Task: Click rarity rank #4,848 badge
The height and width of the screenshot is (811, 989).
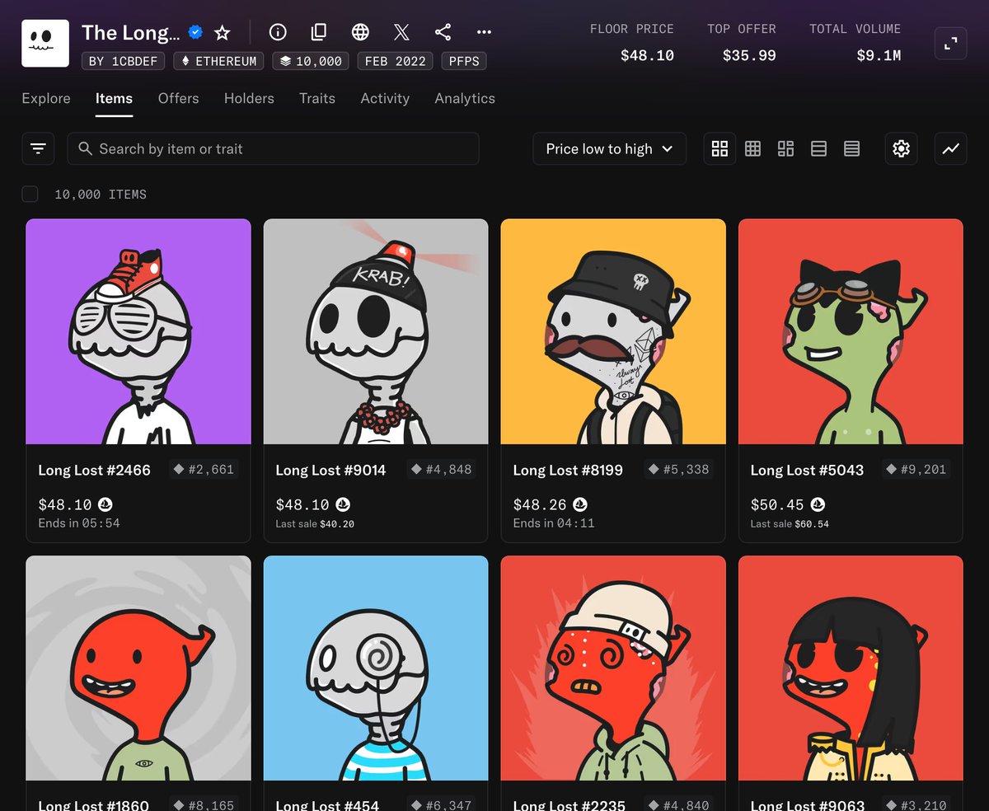Action: [x=441, y=470]
